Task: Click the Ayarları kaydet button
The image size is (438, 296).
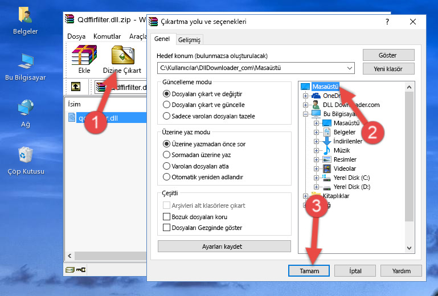Action: [224, 246]
